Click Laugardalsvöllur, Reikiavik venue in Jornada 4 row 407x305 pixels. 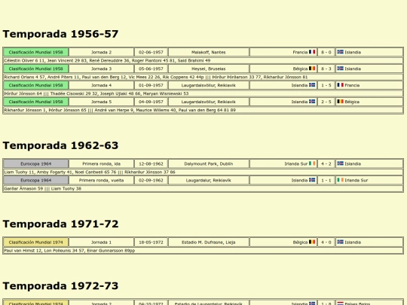[209, 85]
